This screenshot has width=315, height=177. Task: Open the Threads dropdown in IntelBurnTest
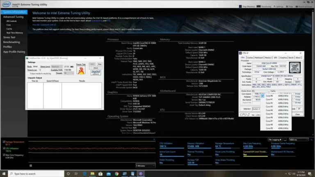click(68, 73)
